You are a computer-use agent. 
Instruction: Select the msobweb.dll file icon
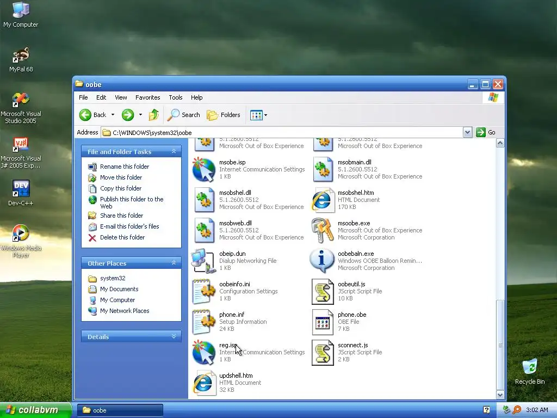[204, 231]
